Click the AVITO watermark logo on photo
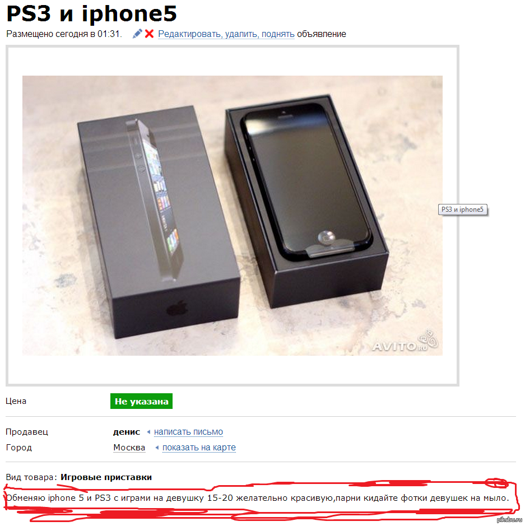Viewport: 525px width, 526px height. point(405,342)
